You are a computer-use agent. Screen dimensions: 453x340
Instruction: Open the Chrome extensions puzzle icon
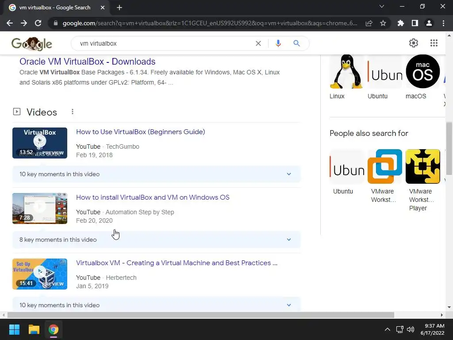pos(401,23)
